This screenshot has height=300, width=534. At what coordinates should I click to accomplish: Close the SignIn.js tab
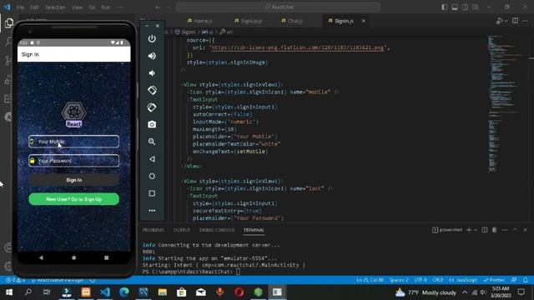[x=364, y=21]
